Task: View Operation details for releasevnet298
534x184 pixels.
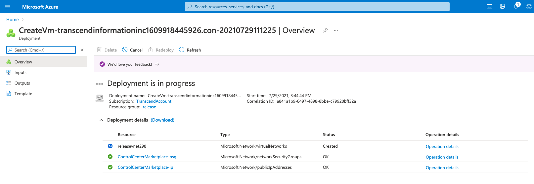Action: point(442,146)
